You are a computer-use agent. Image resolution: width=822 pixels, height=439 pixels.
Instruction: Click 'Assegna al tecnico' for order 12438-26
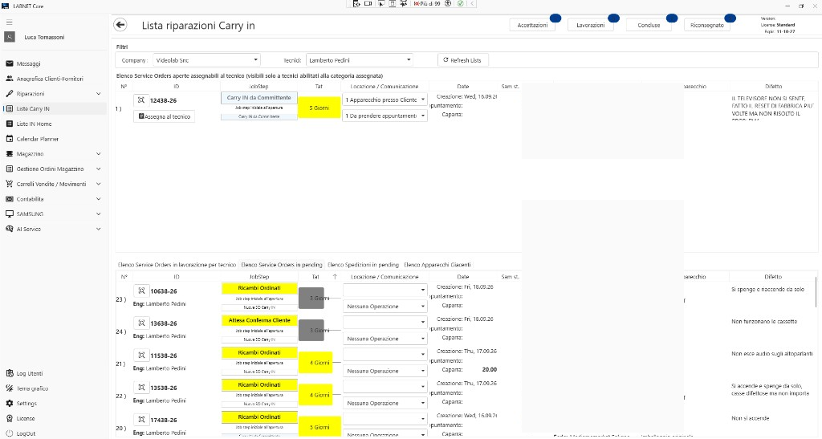point(164,116)
